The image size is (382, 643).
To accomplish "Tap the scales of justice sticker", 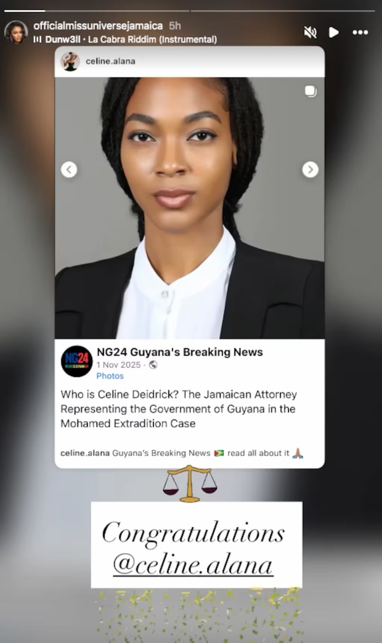I will point(189,483).
